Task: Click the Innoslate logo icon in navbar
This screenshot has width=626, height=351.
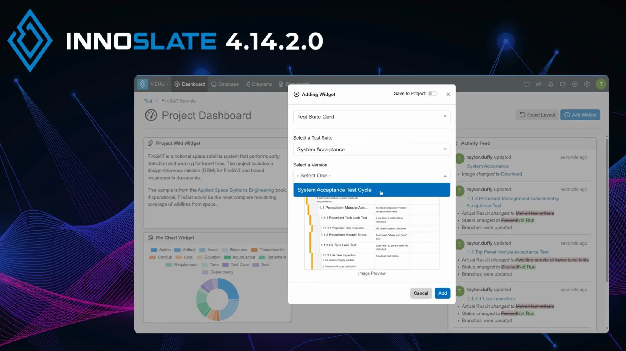Action: (142, 84)
